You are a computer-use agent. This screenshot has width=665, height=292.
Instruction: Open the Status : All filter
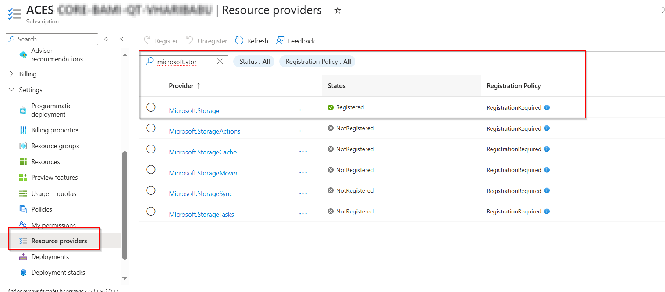click(x=254, y=62)
